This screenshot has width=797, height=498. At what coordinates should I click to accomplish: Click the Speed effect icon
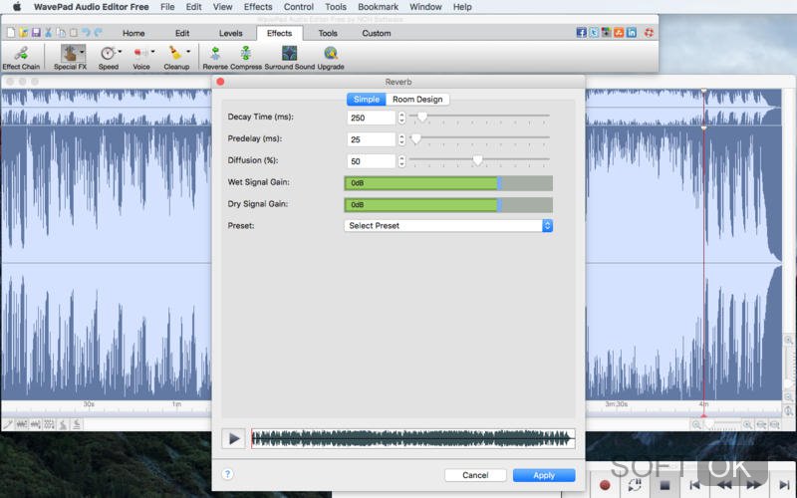[x=108, y=53]
